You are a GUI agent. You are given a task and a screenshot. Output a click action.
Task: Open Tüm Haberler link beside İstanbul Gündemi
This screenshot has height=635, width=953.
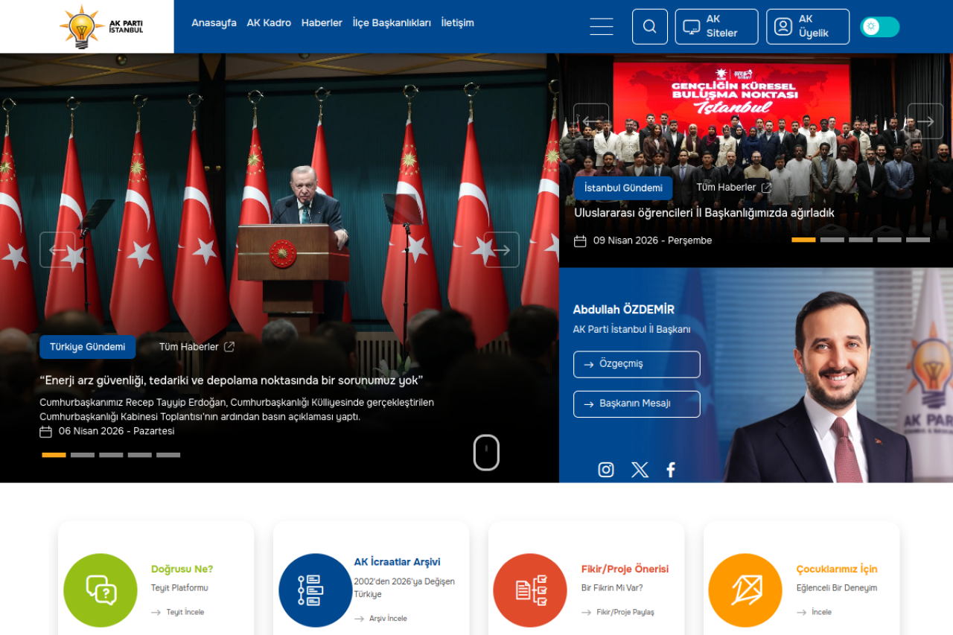734,188
